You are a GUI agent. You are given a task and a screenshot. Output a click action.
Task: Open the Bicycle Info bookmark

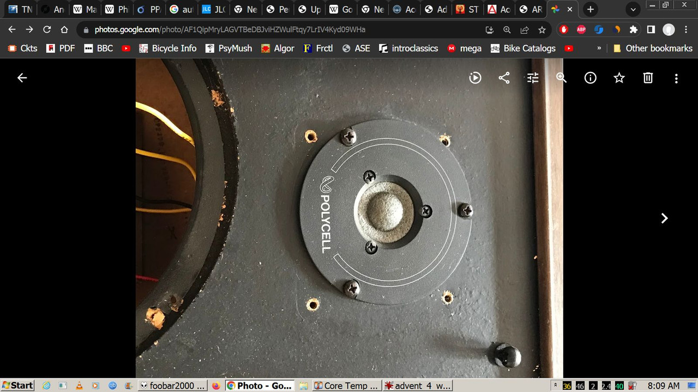click(x=173, y=48)
